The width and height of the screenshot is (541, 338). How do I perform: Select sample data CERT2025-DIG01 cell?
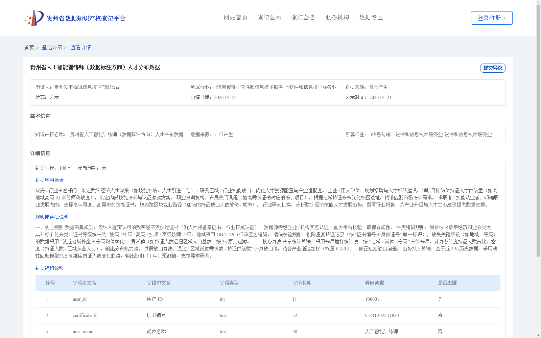pos(383,315)
